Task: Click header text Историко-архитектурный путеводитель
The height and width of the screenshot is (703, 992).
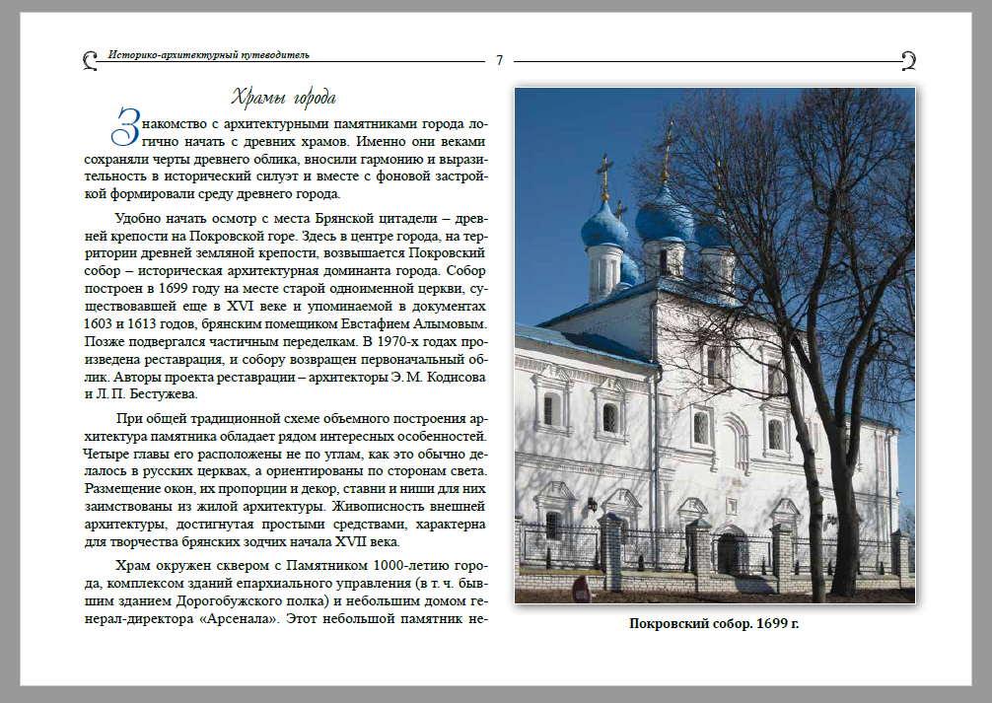Action: pyautogui.click(x=209, y=55)
